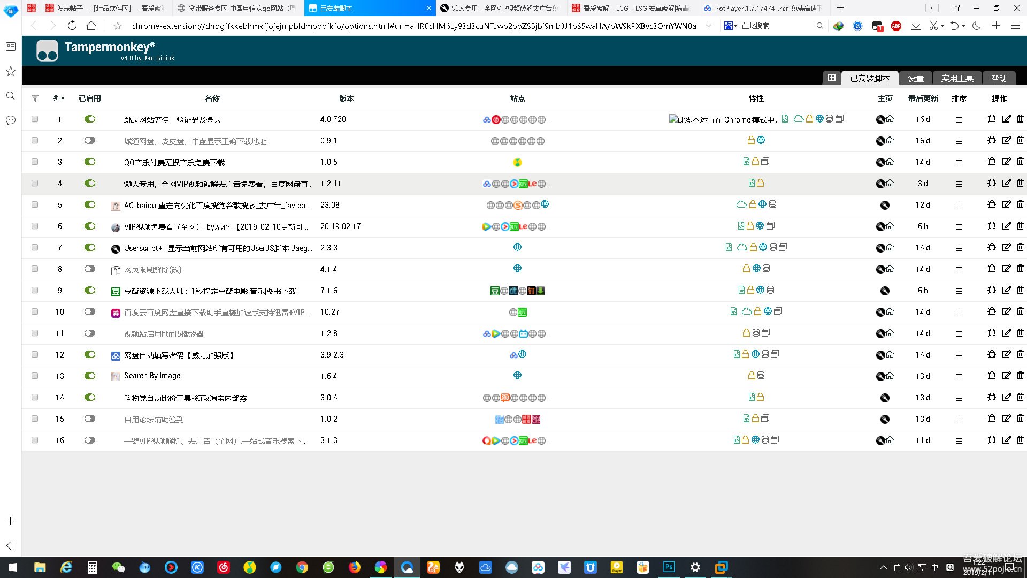This screenshot has width=1027, height=578.
Task: Check the checkbox for 豆瓣资源下载大师 script
Action: (35, 290)
